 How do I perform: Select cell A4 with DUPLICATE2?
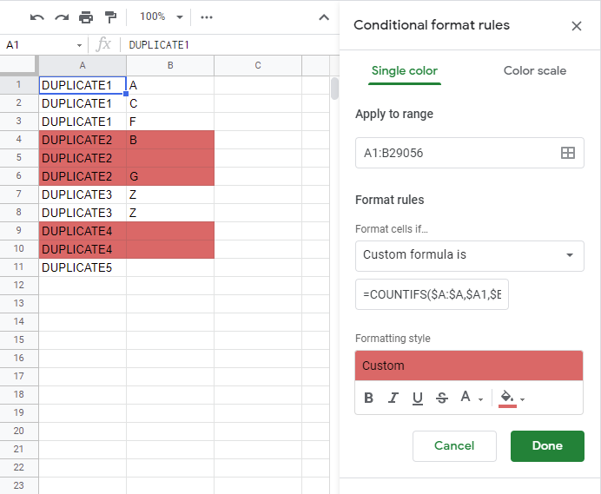[83, 140]
